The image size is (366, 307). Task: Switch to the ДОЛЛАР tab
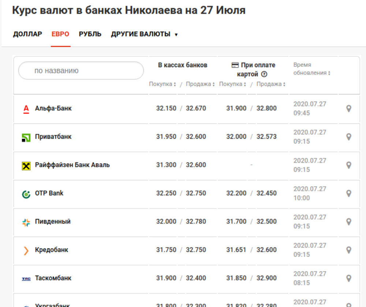click(27, 34)
